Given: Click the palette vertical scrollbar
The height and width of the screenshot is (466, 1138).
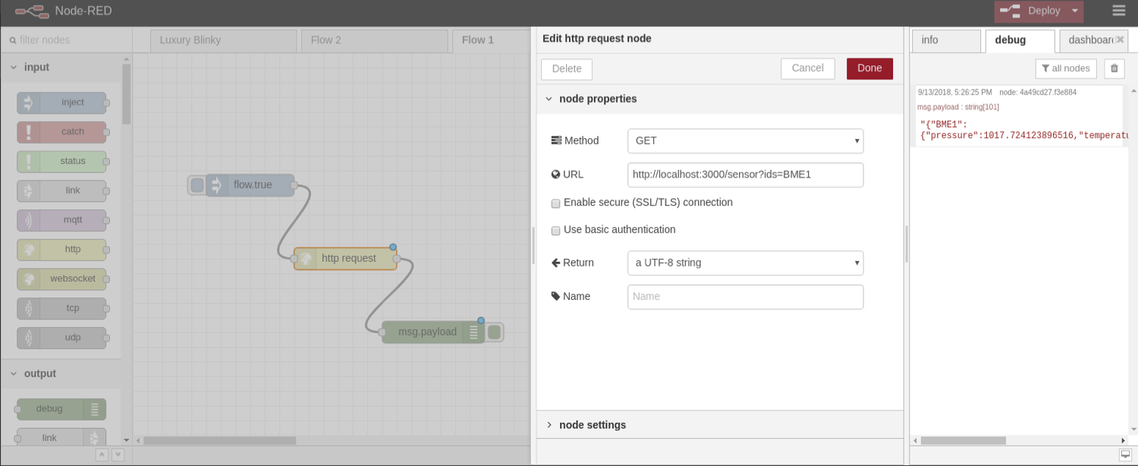Looking at the screenshot, I should [x=126, y=94].
